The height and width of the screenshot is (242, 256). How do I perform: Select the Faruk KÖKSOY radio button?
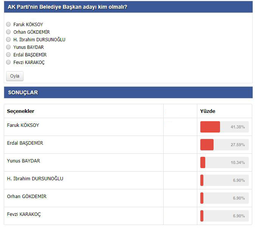pos(9,25)
